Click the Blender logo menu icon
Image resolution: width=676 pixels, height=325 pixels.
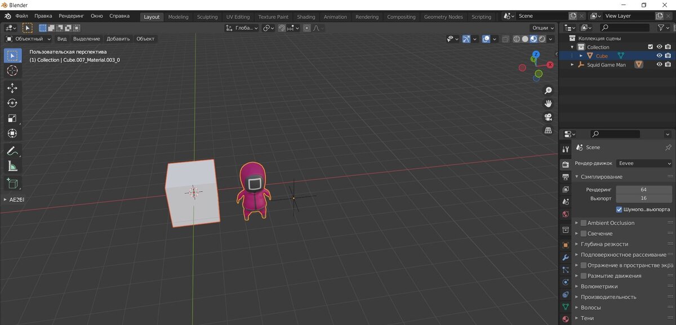coord(7,16)
